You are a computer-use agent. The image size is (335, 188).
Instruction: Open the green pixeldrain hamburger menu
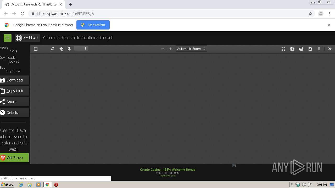click(x=8, y=38)
